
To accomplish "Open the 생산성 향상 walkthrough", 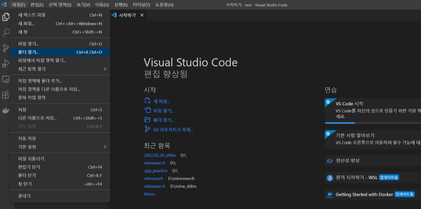I will [373, 161].
